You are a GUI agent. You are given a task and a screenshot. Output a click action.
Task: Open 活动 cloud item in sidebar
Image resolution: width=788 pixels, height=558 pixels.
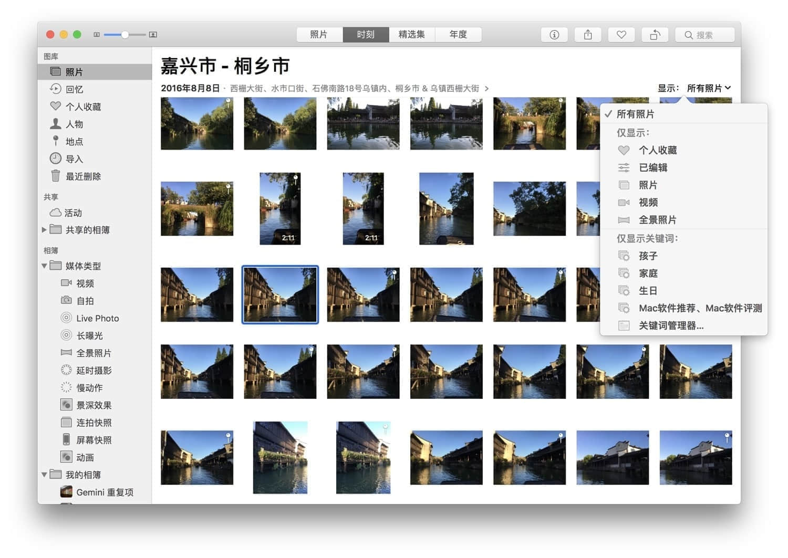click(x=95, y=213)
